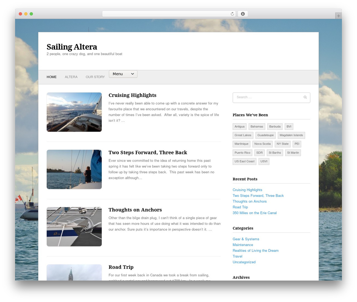This screenshot has width=357, height=302.
Task: Select the Guadeloupe tag
Action: pyautogui.click(x=266, y=135)
